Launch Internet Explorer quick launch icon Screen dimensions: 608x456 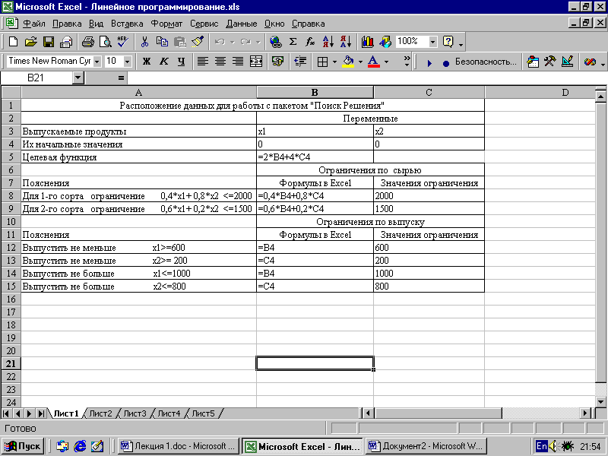(x=80, y=446)
